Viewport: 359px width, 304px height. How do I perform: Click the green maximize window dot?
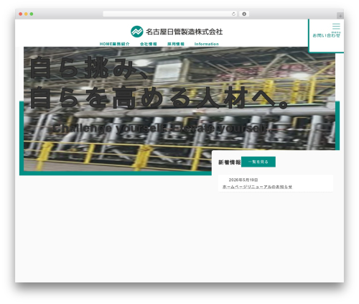32,14
